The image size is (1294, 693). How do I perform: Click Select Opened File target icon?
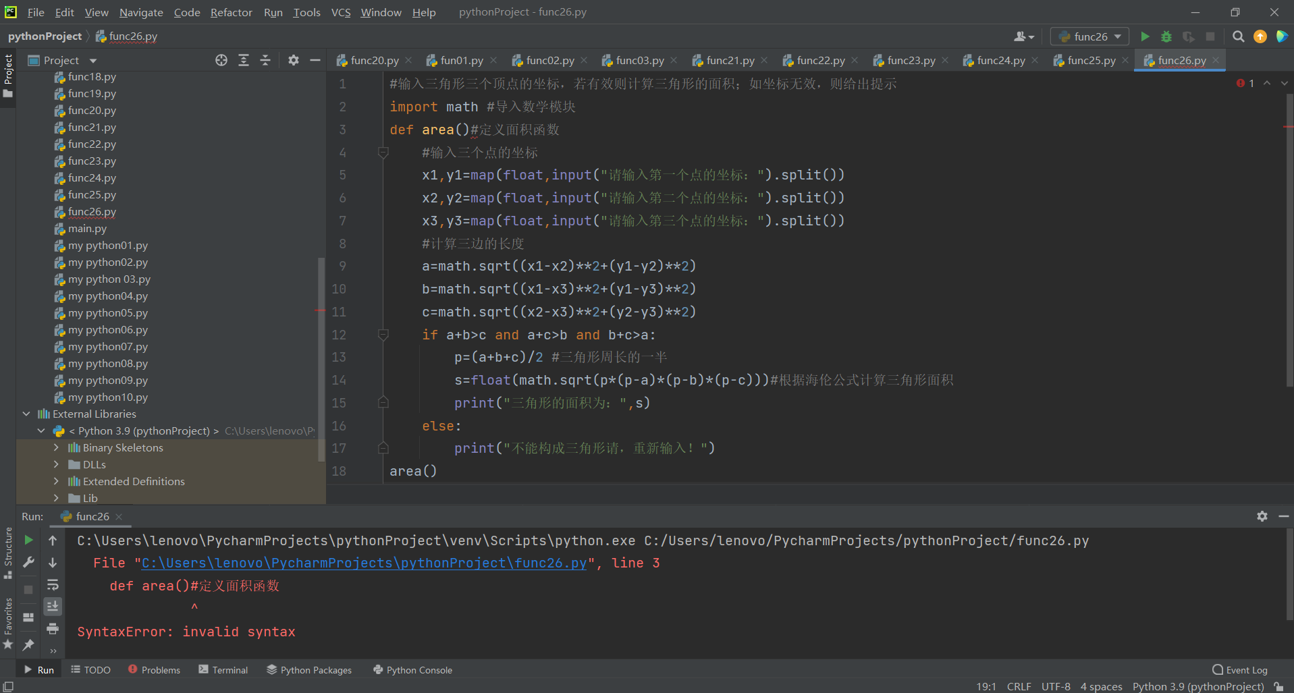221,60
